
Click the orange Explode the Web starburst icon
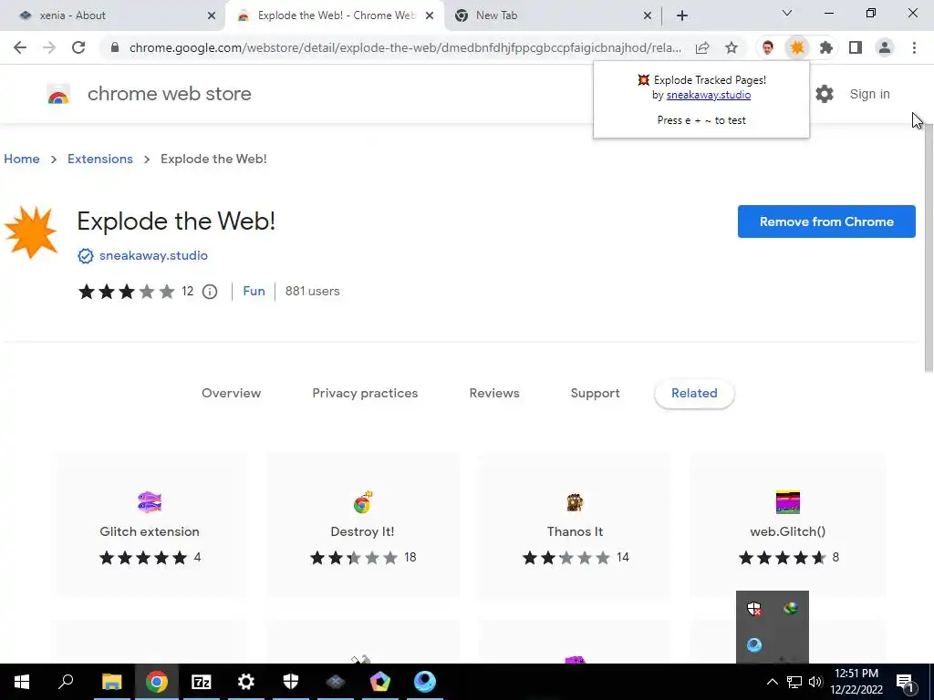[x=31, y=232]
